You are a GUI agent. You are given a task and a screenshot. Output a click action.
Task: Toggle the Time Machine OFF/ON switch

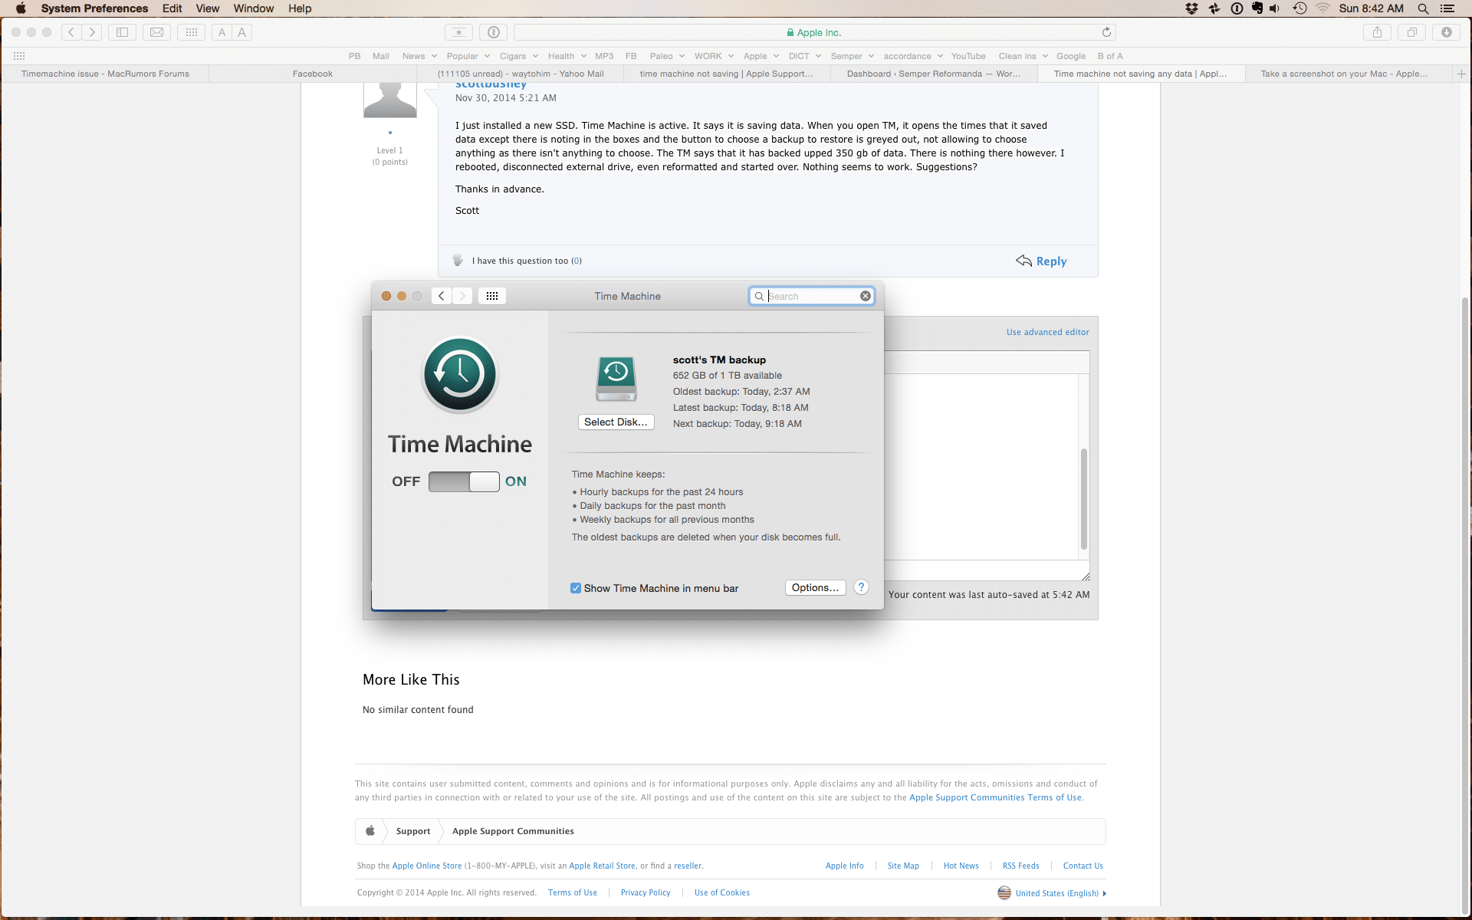pyautogui.click(x=464, y=481)
